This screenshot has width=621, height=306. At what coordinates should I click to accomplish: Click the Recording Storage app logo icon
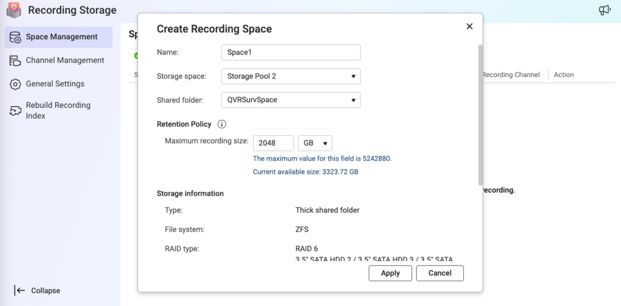coord(13,10)
